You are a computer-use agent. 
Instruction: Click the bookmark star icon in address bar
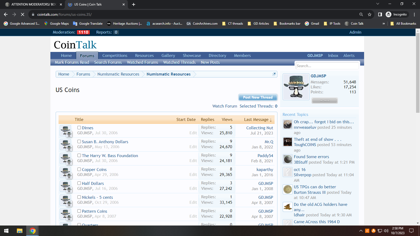tap(370, 14)
